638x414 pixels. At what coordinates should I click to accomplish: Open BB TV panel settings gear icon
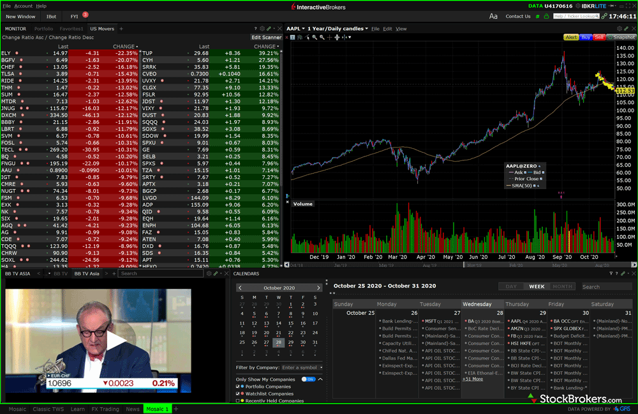[209, 273]
